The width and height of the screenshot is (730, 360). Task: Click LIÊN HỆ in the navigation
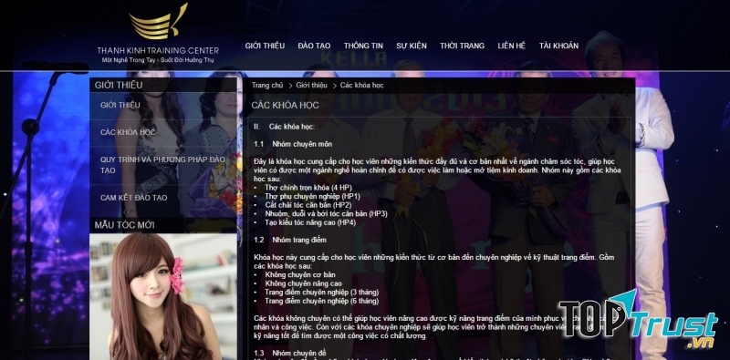point(512,46)
